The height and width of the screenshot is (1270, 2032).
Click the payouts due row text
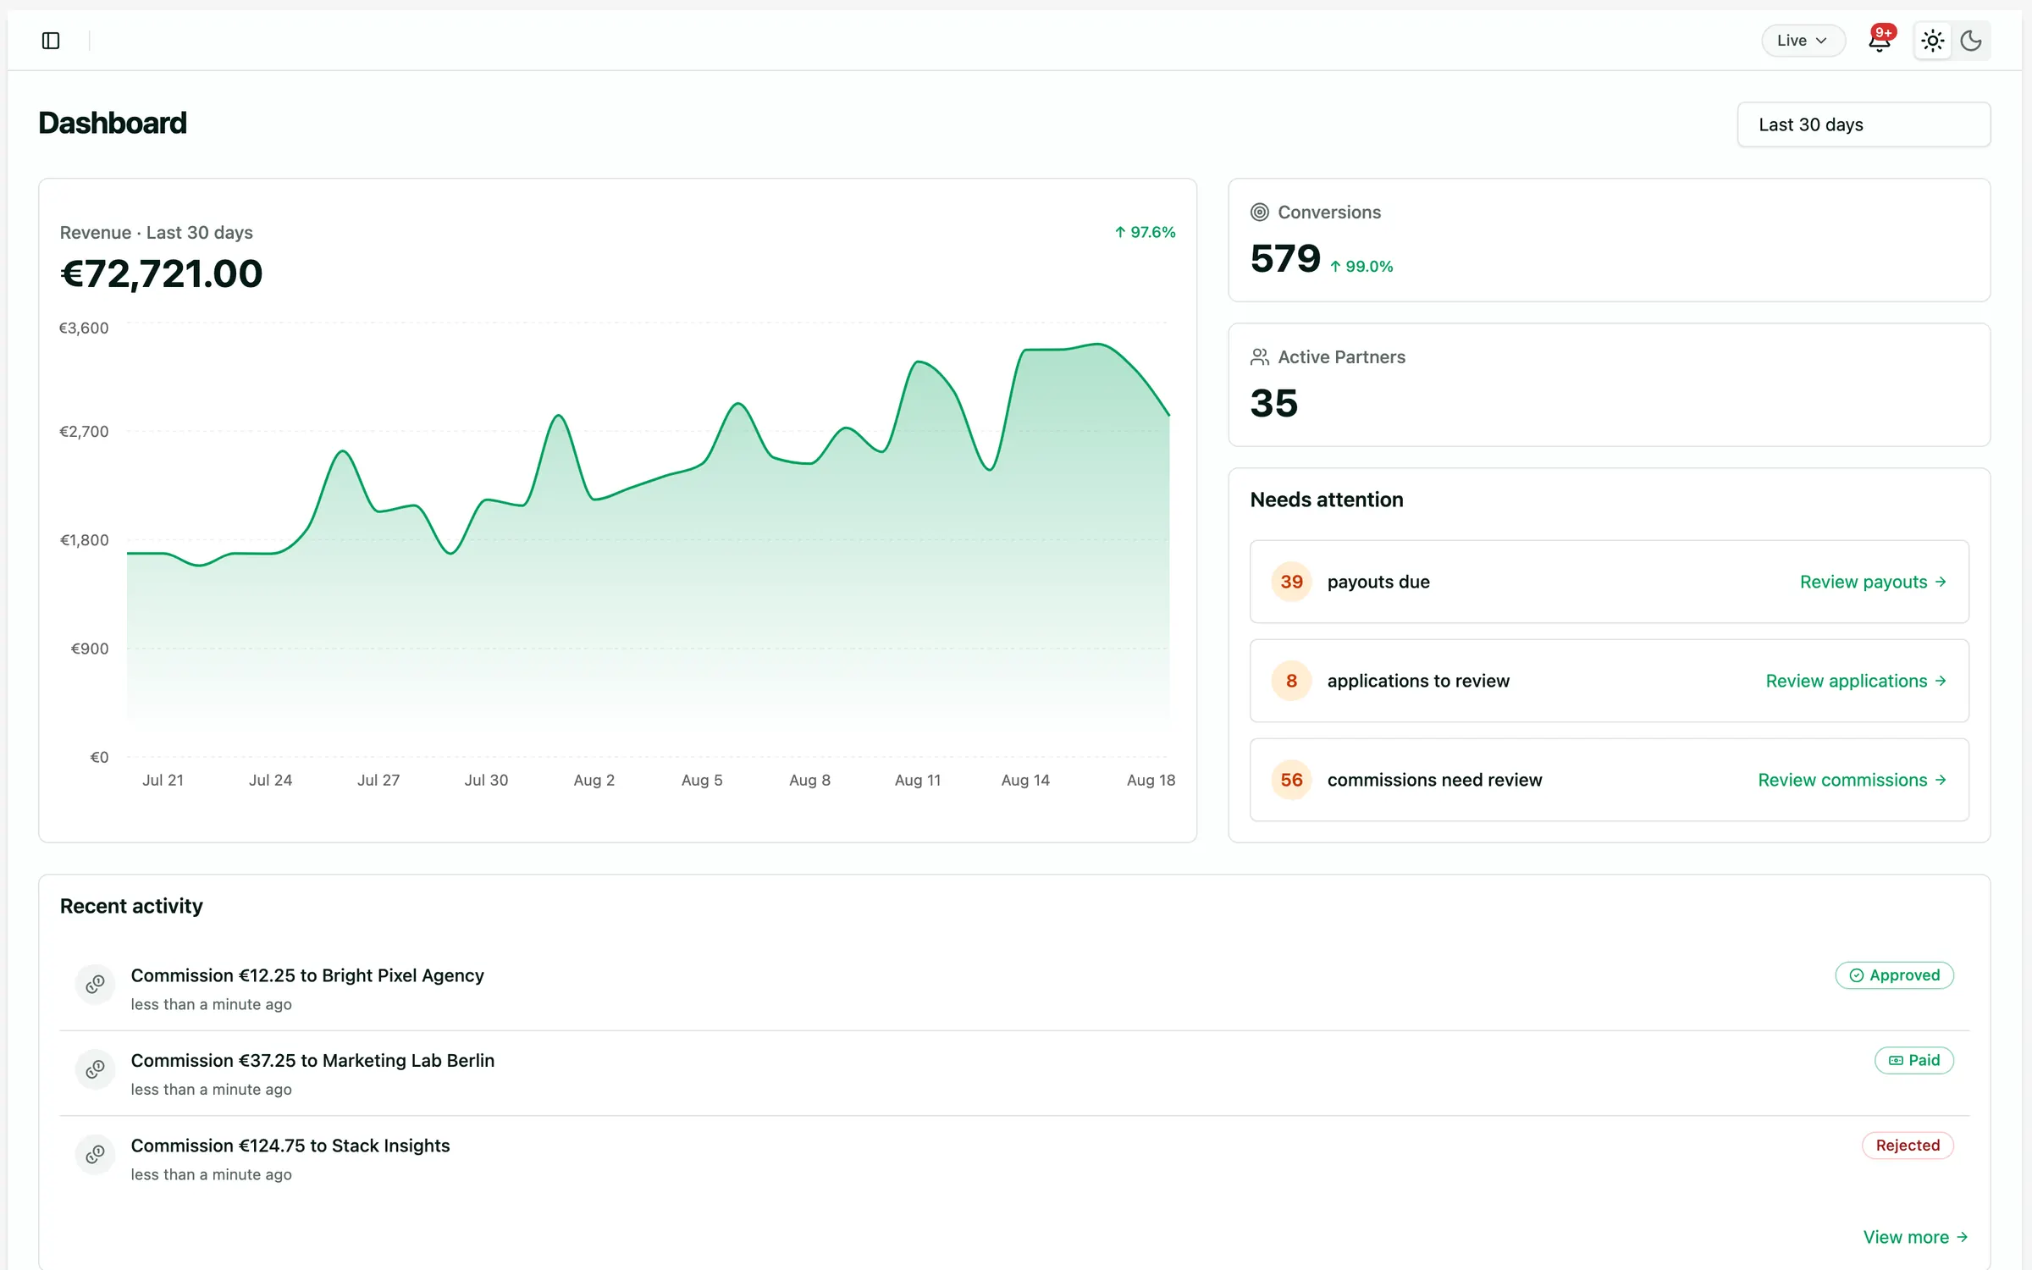(1378, 582)
